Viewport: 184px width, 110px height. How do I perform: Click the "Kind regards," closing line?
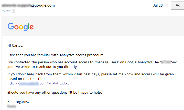coord(18,102)
